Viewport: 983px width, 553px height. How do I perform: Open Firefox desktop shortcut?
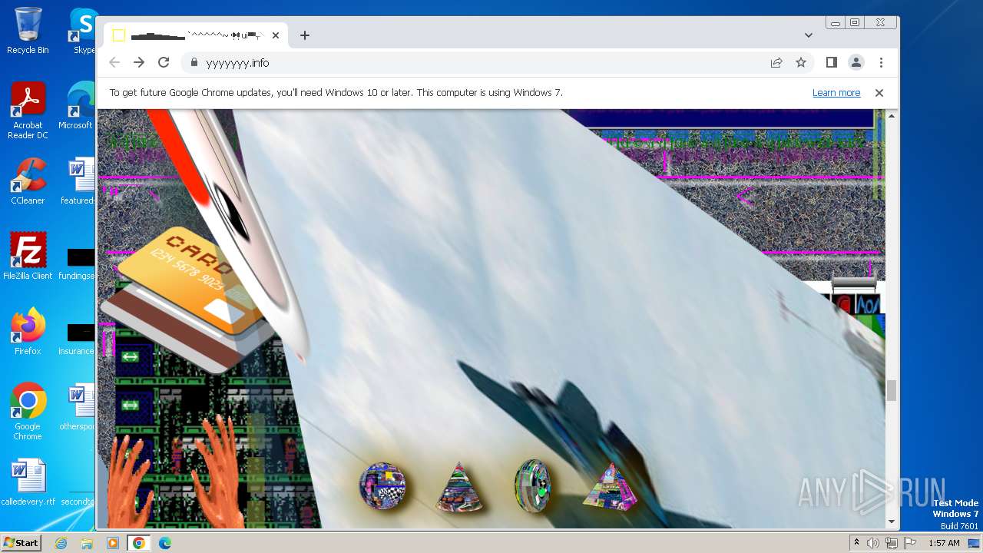pos(28,332)
